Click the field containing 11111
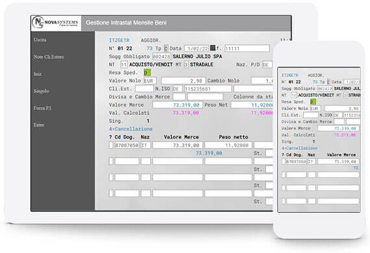 click(x=247, y=49)
